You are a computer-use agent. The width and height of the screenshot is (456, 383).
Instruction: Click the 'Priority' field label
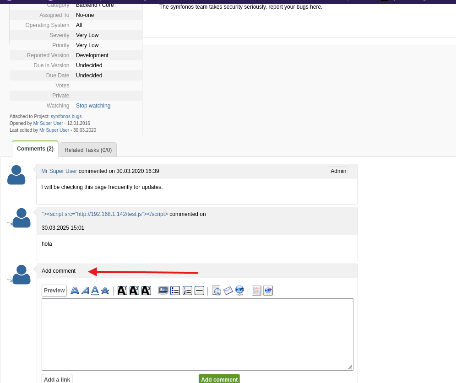click(x=61, y=45)
